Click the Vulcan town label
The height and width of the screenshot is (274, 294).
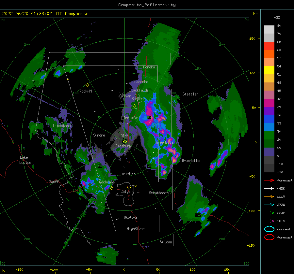(166, 242)
